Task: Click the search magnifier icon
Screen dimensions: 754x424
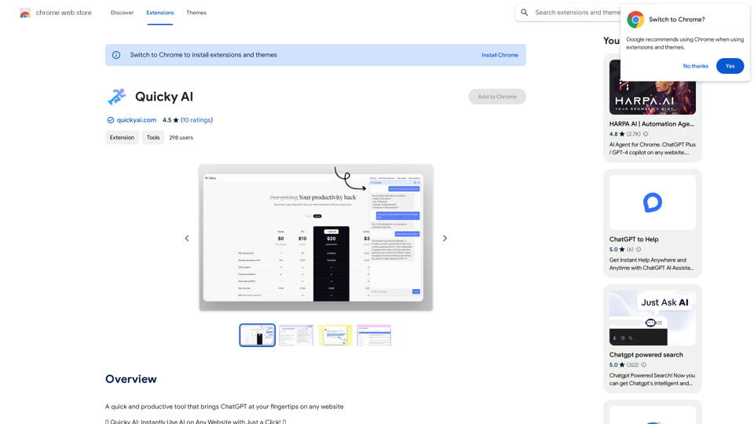Action: [x=525, y=13]
